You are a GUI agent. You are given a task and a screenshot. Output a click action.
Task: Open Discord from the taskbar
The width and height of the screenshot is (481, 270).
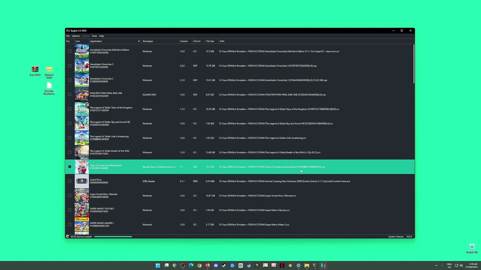click(x=216, y=265)
